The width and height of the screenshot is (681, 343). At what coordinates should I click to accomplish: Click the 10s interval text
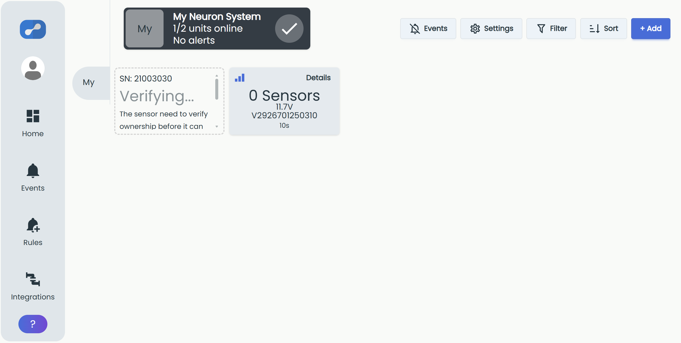click(284, 125)
